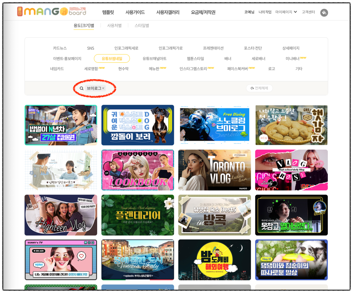Open the 27살 집배원 thumbnail template
This screenshot has height=293, width=353.
[61, 125]
